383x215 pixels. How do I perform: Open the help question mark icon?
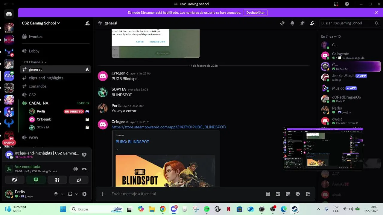(347, 4)
